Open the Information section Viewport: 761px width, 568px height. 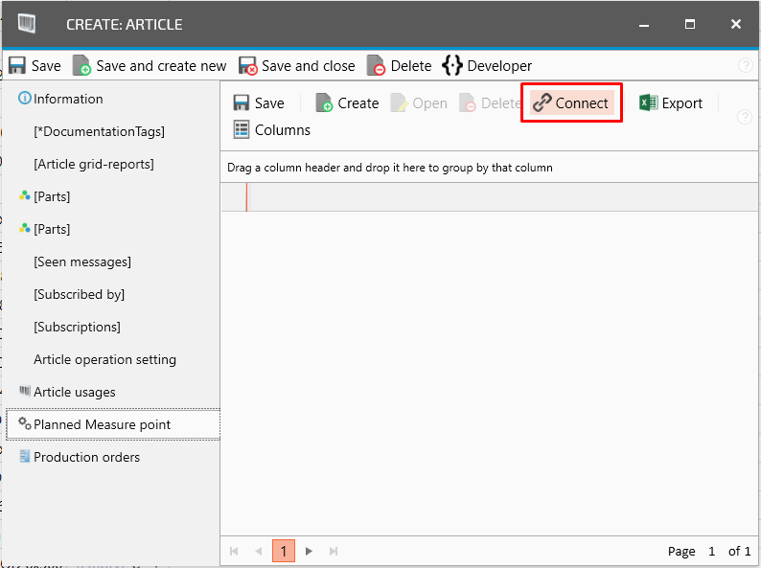[68, 99]
